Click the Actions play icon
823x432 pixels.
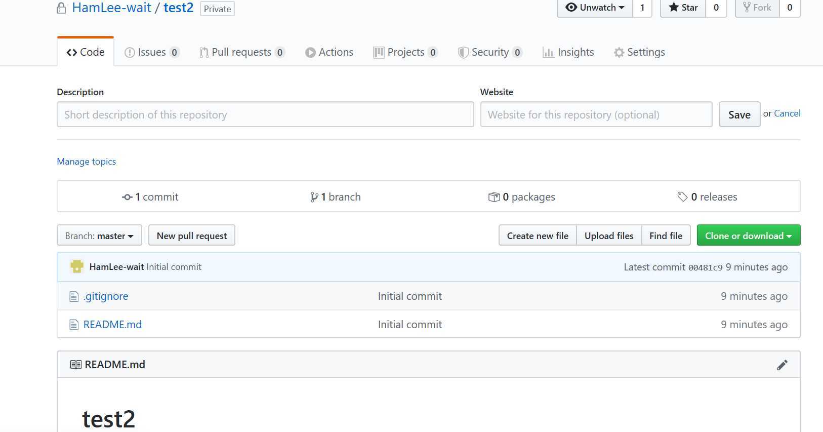pyautogui.click(x=310, y=53)
